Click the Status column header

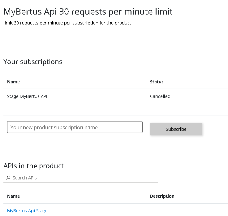tap(157, 82)
